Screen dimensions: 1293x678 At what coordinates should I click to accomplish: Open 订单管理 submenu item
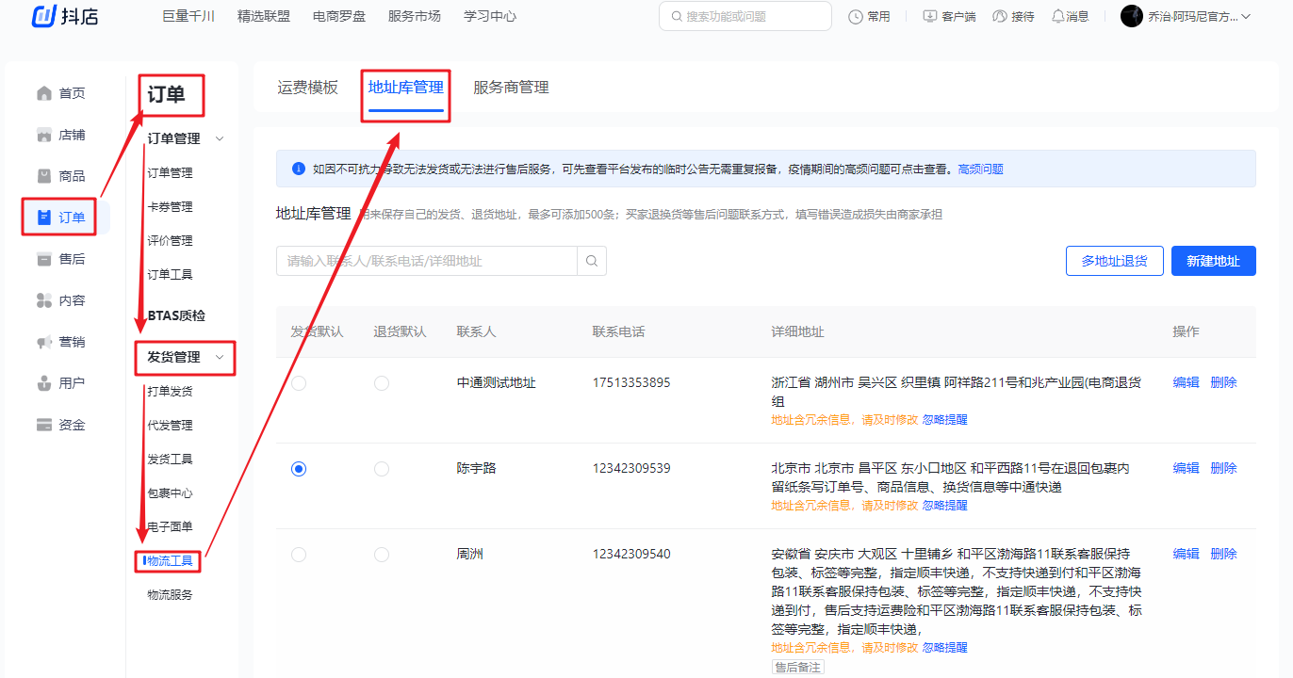pyautogui.click(x=170, y=173)
